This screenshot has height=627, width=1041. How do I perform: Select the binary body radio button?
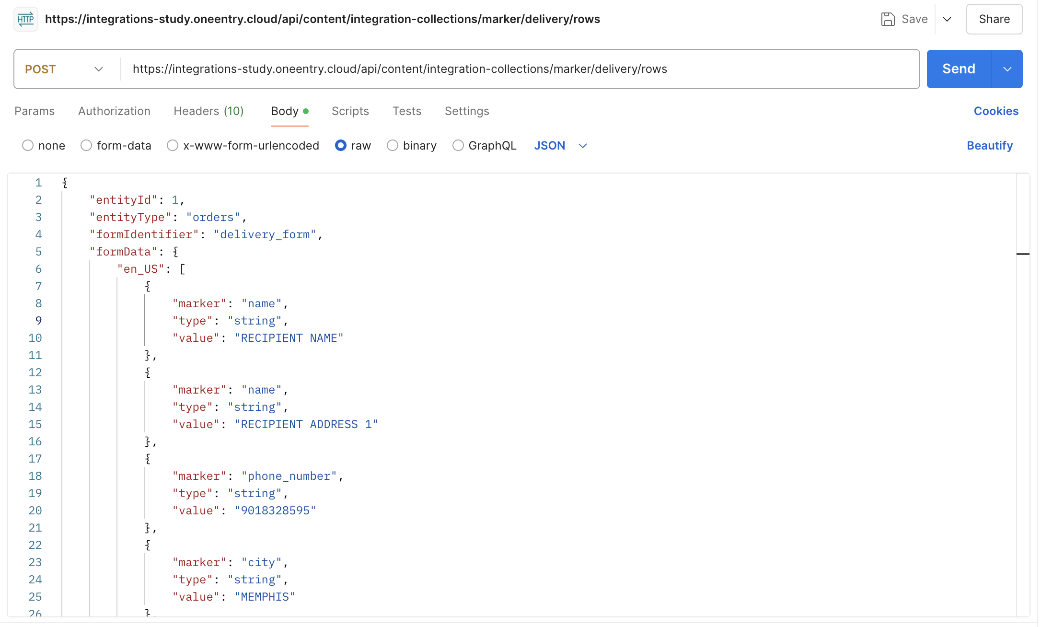coord(393,146)
